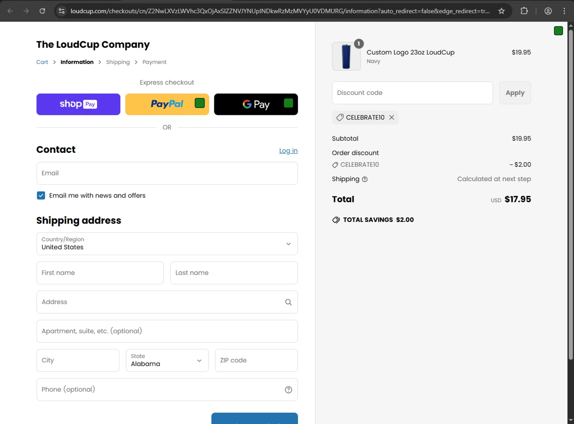The height and width of the screenshot is (424, 574).
Task: Remove the CELEBRATE10 discount code with X
Action: pyautogui.click(x=391, y=118)
